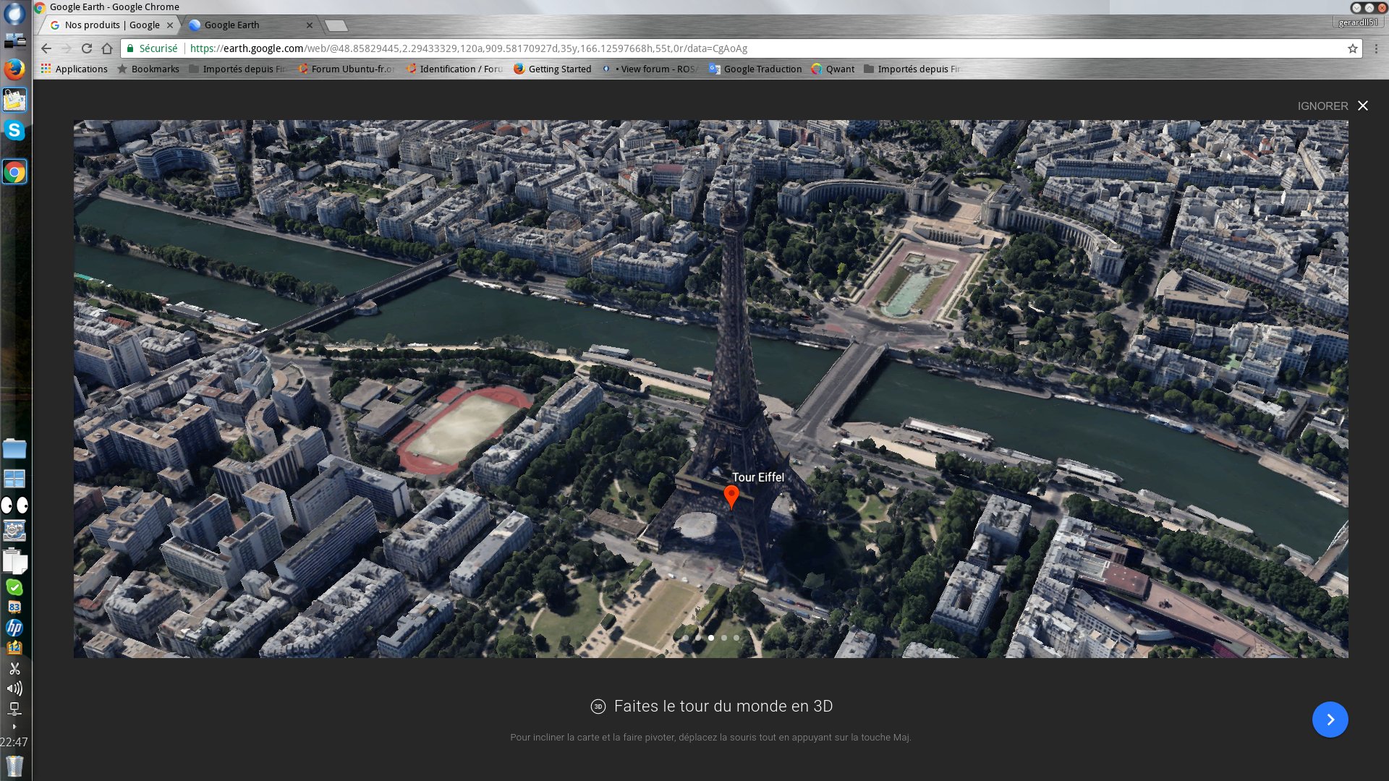
Task: Open the volume control in dock
Action: tap(14, 688)
